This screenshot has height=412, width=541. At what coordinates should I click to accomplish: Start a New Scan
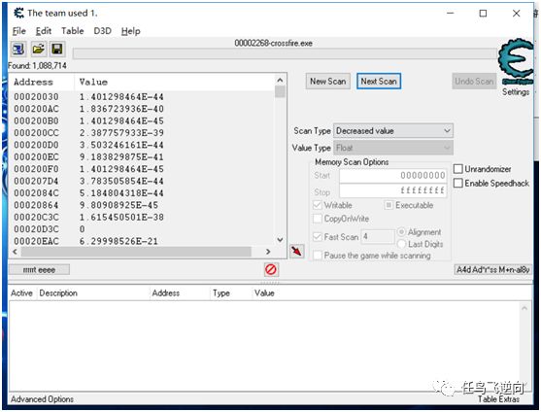(327, 82)
